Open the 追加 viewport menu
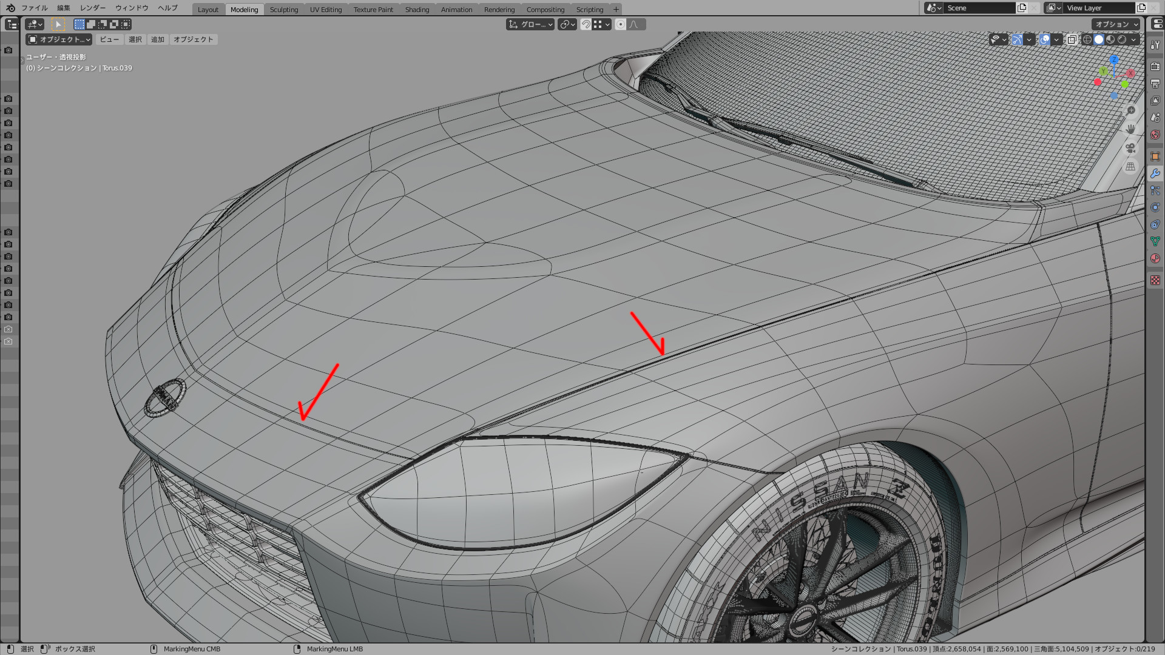 pyautogui.click(x=158, y=39)
